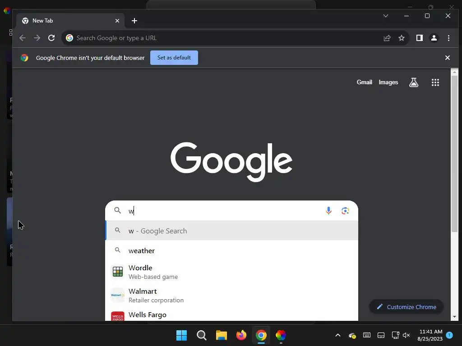The width and height of the screenshot is (462, 346).
Task: Open a new tab with the plus button
Action: [134, 21]
